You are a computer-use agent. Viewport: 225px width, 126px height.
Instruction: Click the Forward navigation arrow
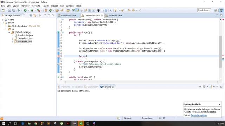click(x=140, y=10)
